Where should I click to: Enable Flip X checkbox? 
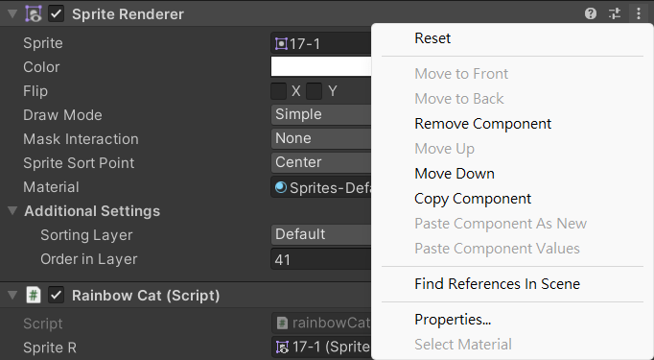click(x=278, y=91)
